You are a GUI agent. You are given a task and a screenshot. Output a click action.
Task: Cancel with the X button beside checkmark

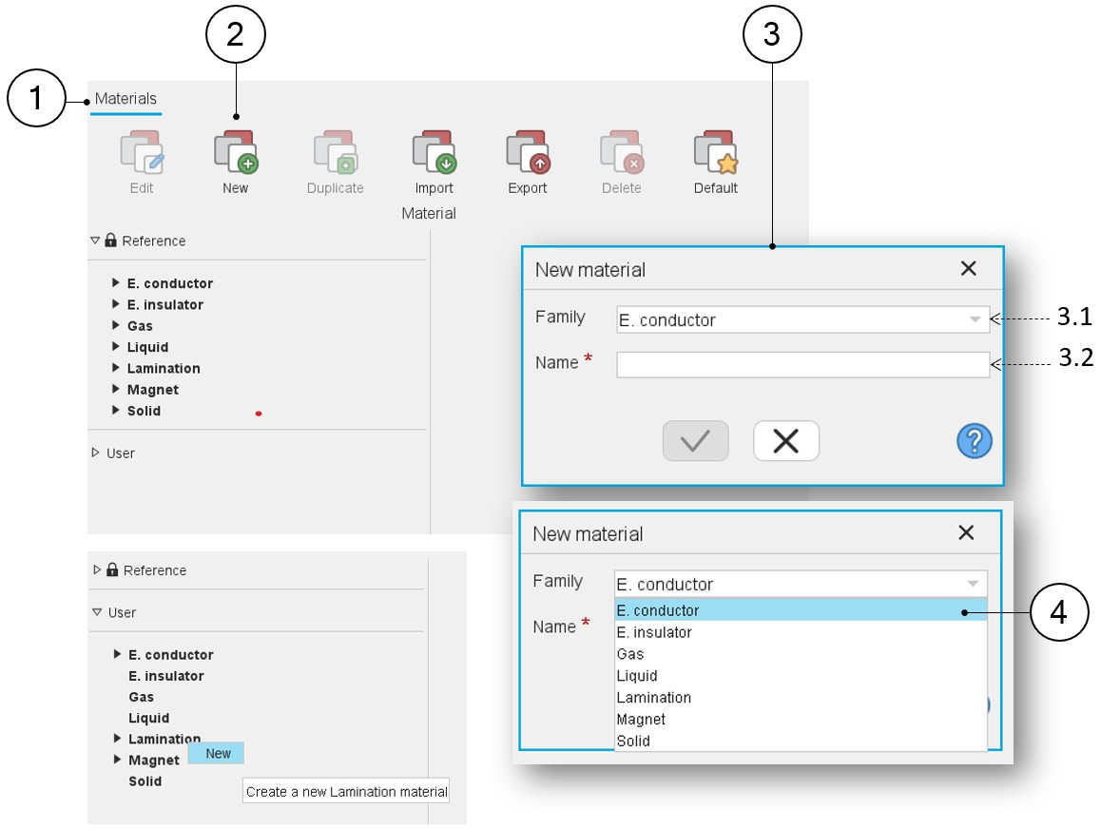tap(785, 440)
